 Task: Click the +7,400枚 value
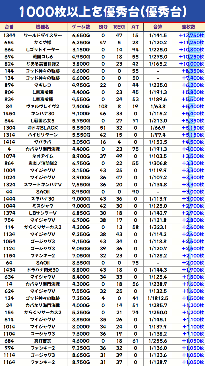[x=193, y=78]
